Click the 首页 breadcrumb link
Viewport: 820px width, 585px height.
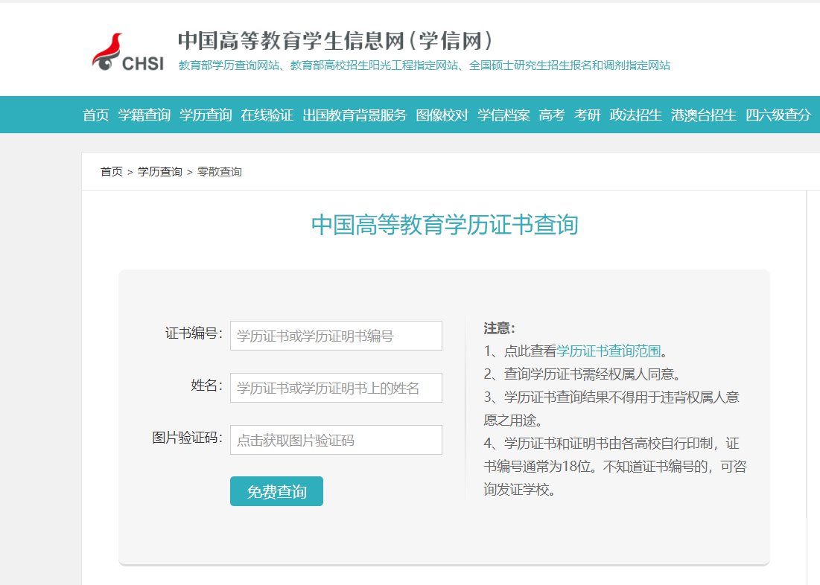[x=112, y=171]
